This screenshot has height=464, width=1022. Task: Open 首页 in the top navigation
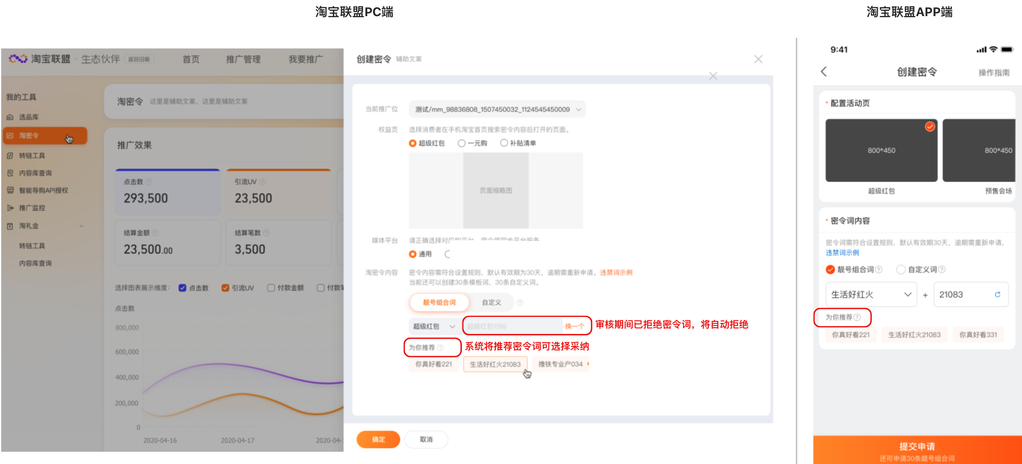tap(191, 59)
